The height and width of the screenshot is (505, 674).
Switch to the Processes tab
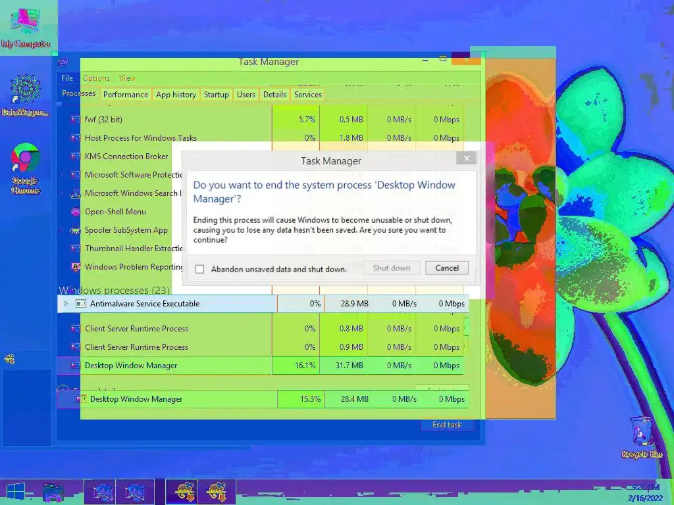(79, 93)
